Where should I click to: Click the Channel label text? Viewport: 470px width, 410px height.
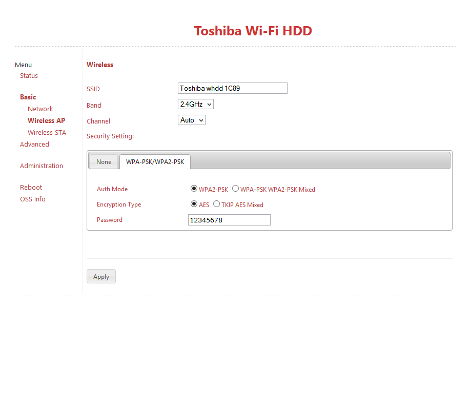click(x=98, y=121)
